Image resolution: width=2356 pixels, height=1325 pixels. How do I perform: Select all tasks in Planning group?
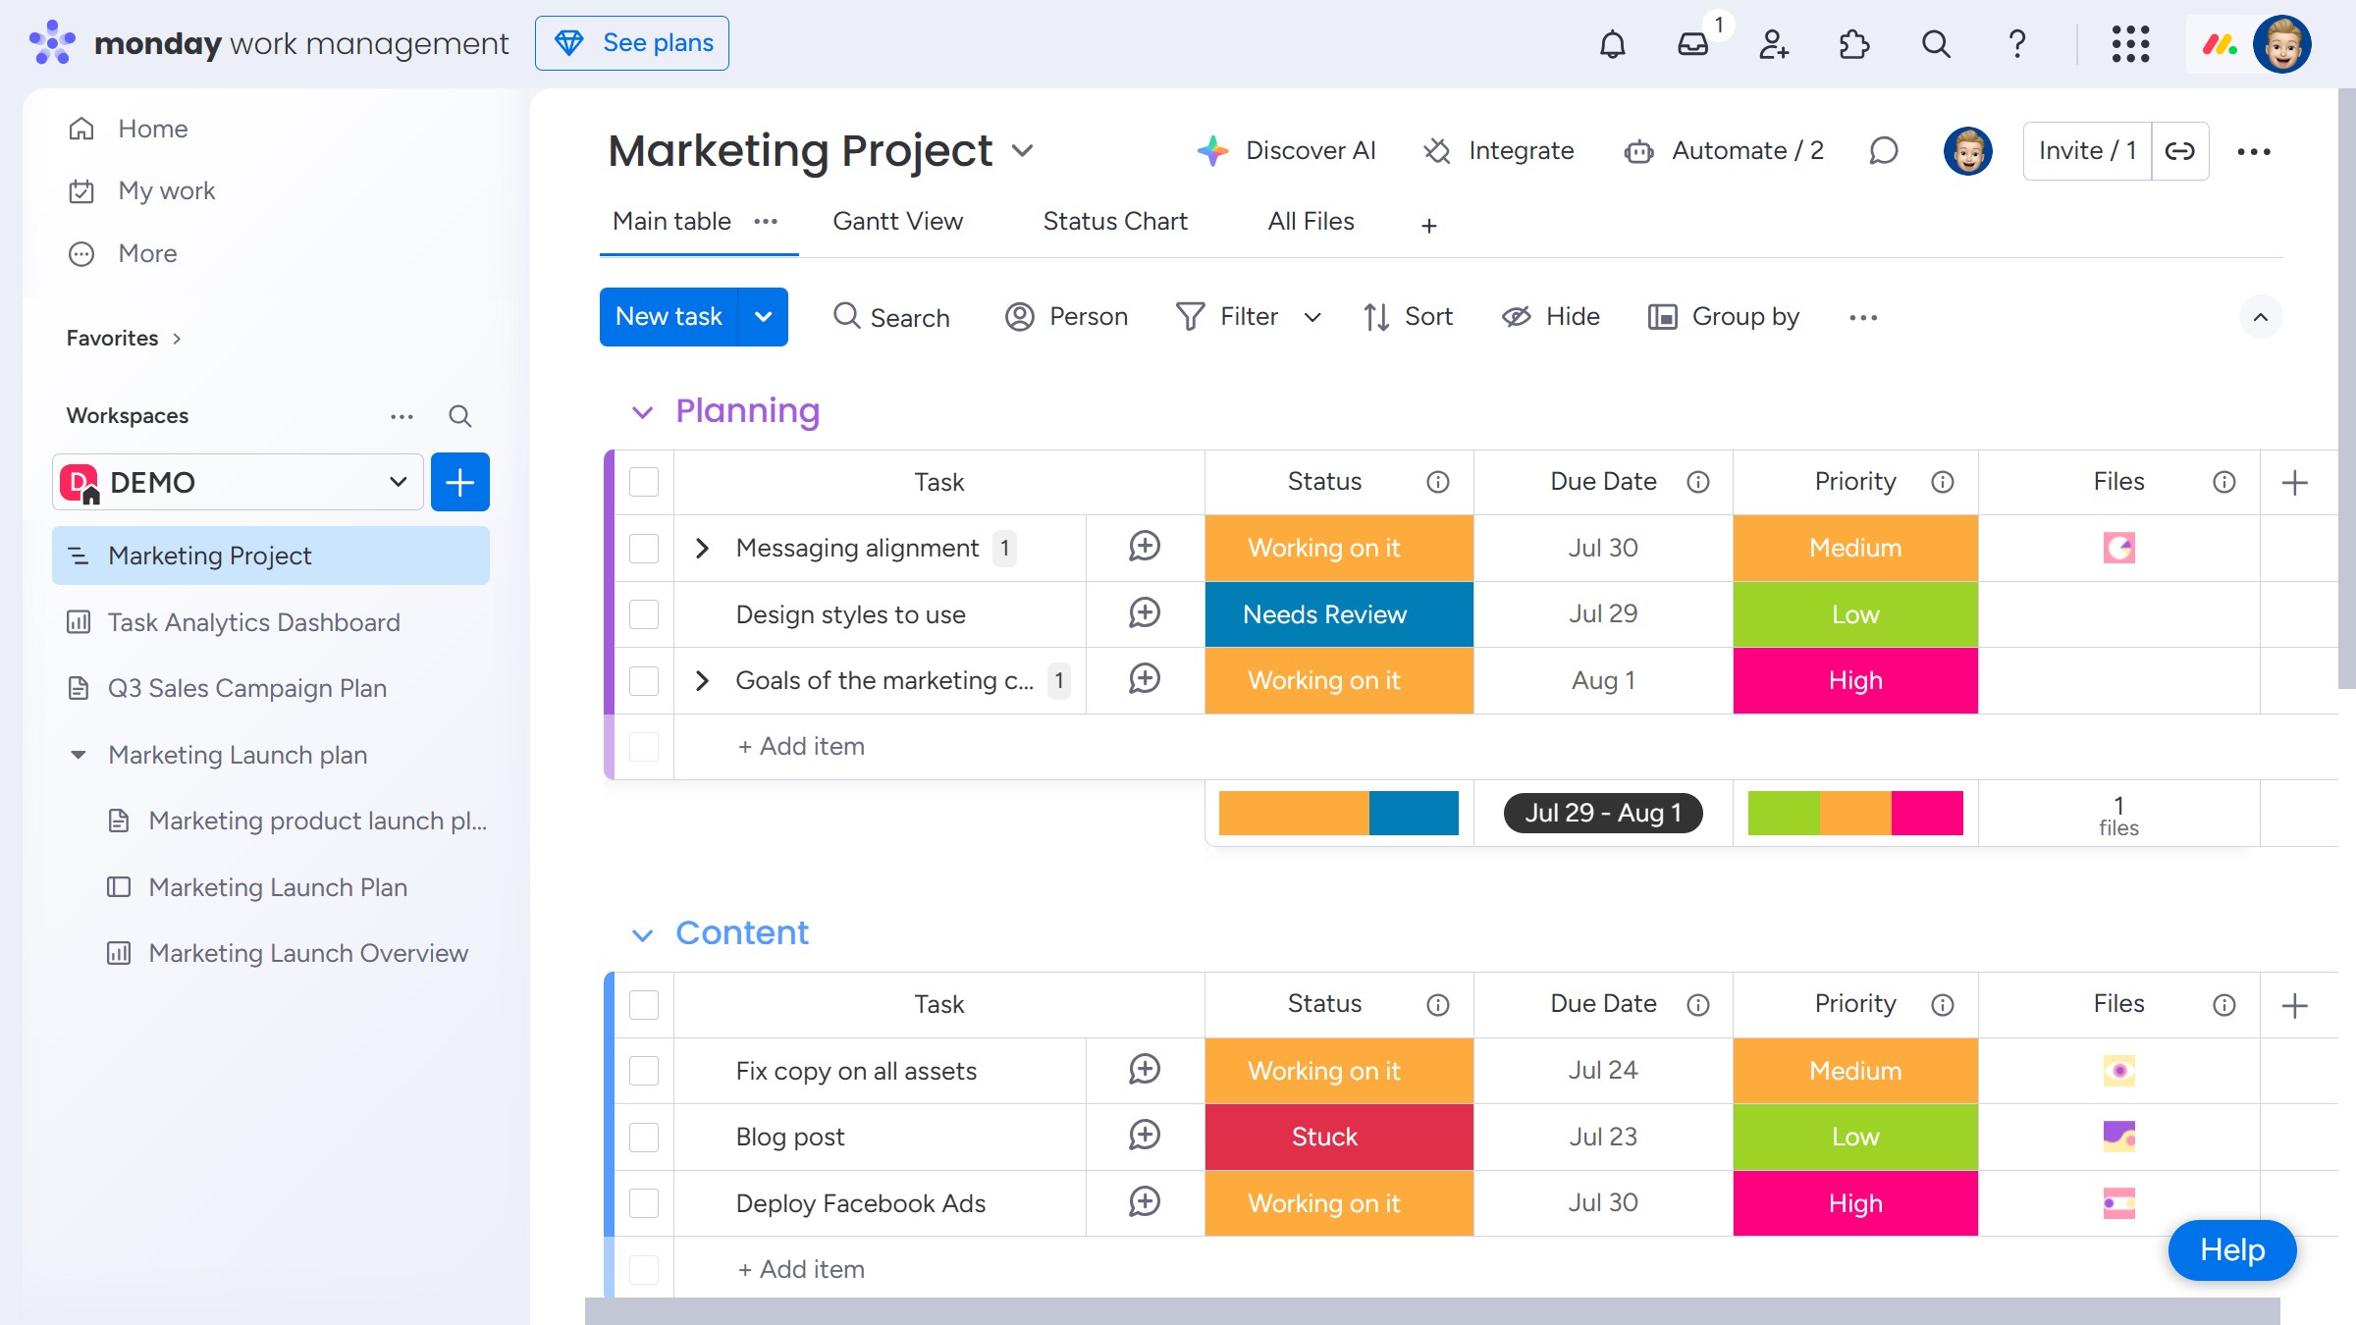[x=644, y=482]
